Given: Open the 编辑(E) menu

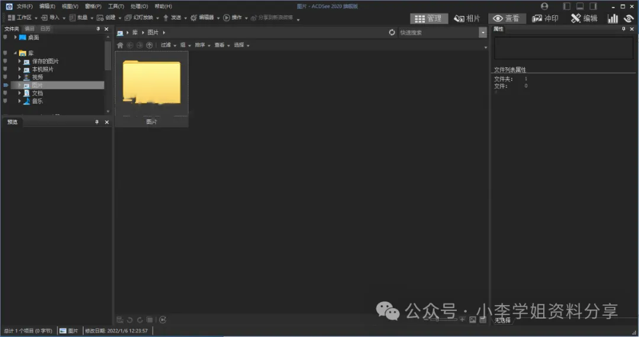Looking at the screenshot, I should [47, 7].
